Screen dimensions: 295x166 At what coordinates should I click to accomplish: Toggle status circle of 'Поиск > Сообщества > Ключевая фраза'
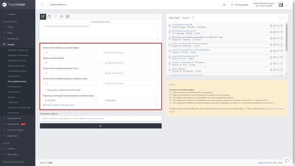[x=170, y=44]
